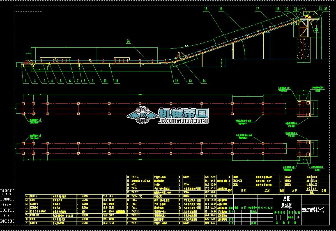Screen dimensions: 336x231
Task: Click callout number 21 above the head frame
Action: tap(320, 8)
